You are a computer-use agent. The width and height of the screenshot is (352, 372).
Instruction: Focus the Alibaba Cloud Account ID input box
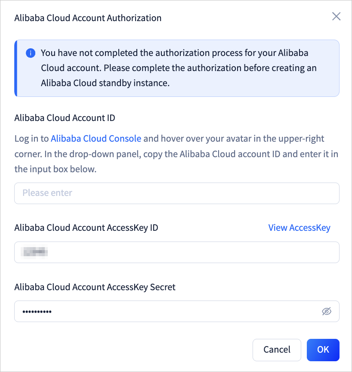point(176,193)
